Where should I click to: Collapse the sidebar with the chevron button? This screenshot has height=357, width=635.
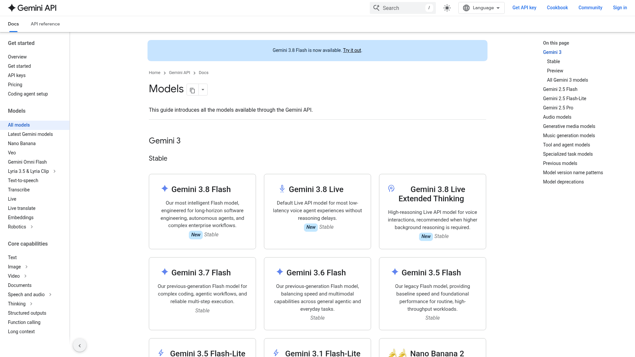(x=80, y=345)
